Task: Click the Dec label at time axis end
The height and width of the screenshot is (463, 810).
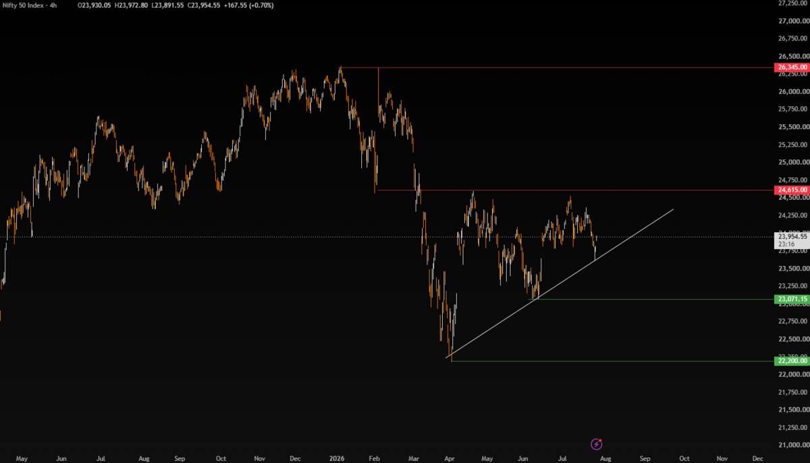Action: point(757,457)
